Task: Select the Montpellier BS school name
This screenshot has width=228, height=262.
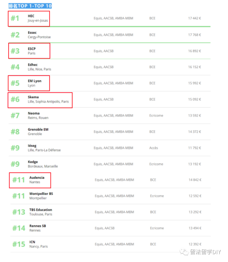Action: point(41,194)
